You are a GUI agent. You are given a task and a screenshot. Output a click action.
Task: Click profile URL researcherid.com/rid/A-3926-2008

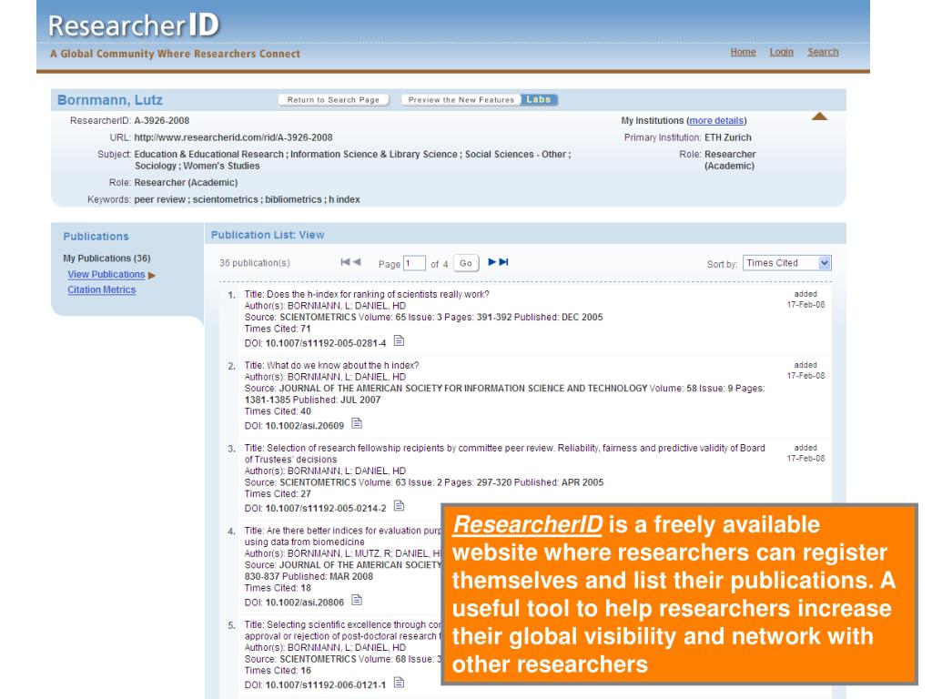tap(233, 137)
